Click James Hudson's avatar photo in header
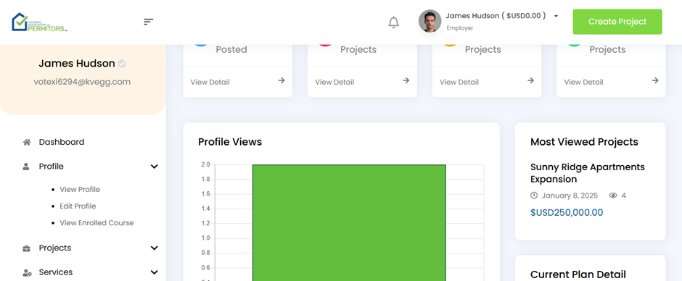 430,21
